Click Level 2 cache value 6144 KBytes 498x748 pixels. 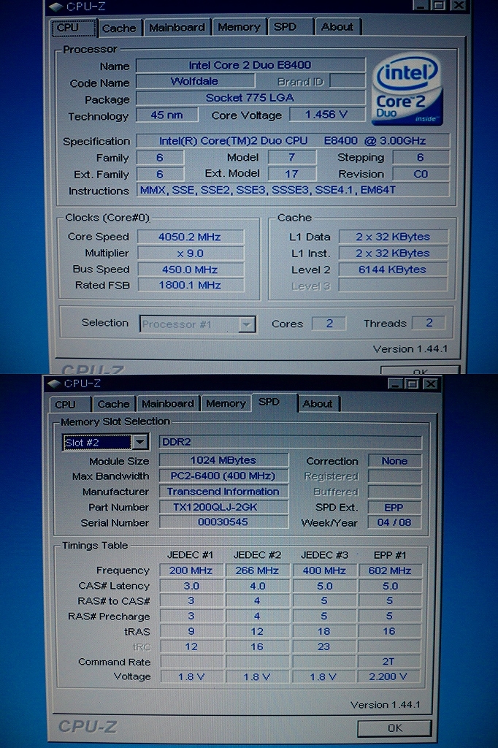(393, 270)
